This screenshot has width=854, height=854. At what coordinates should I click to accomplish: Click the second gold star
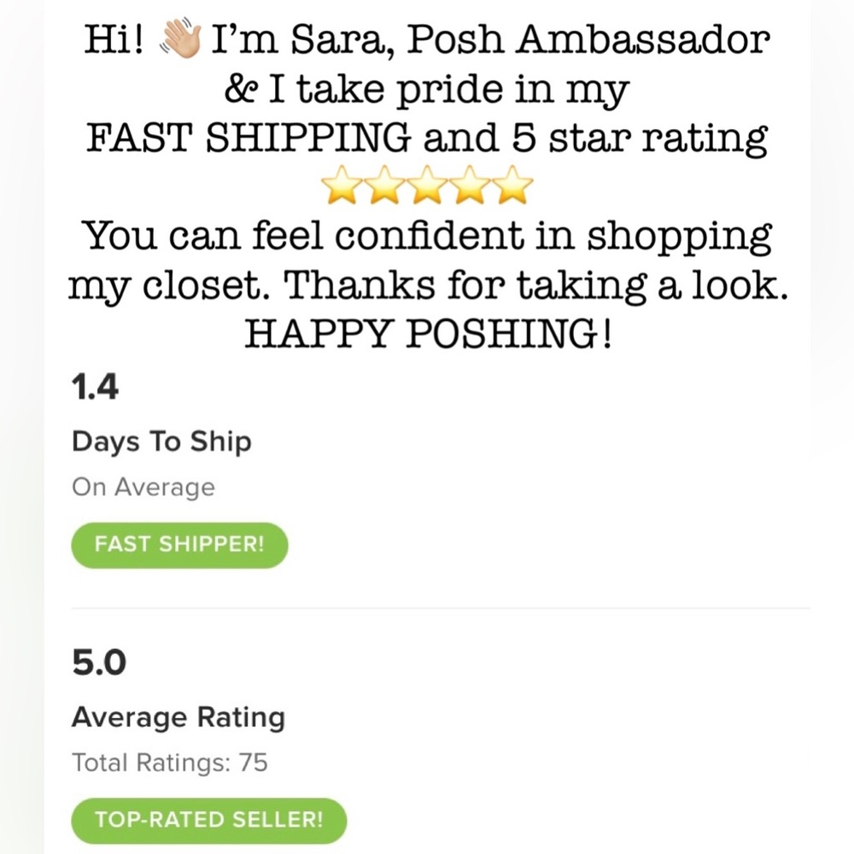tap(384, 185)
